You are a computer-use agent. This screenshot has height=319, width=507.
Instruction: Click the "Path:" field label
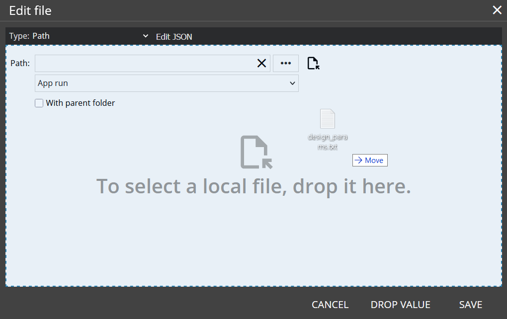20,63
